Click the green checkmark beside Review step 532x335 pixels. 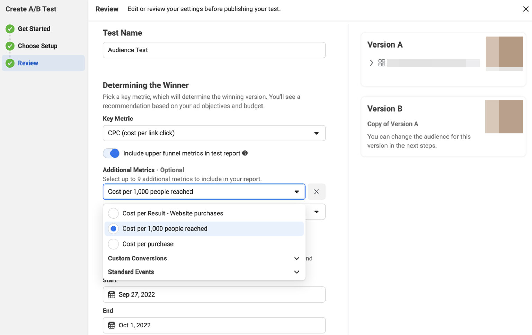point(9,63)
